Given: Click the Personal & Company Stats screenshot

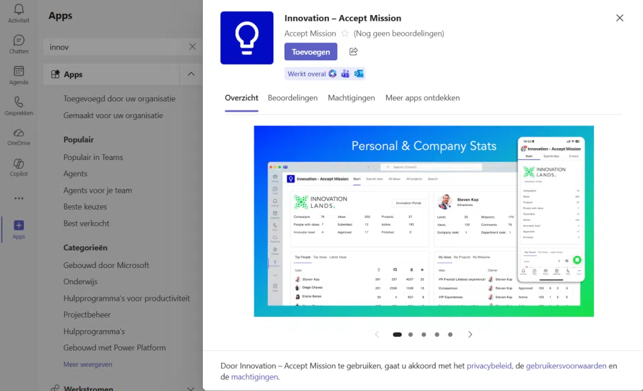Looking at the screenshot, I should click(x=424, y=221).
